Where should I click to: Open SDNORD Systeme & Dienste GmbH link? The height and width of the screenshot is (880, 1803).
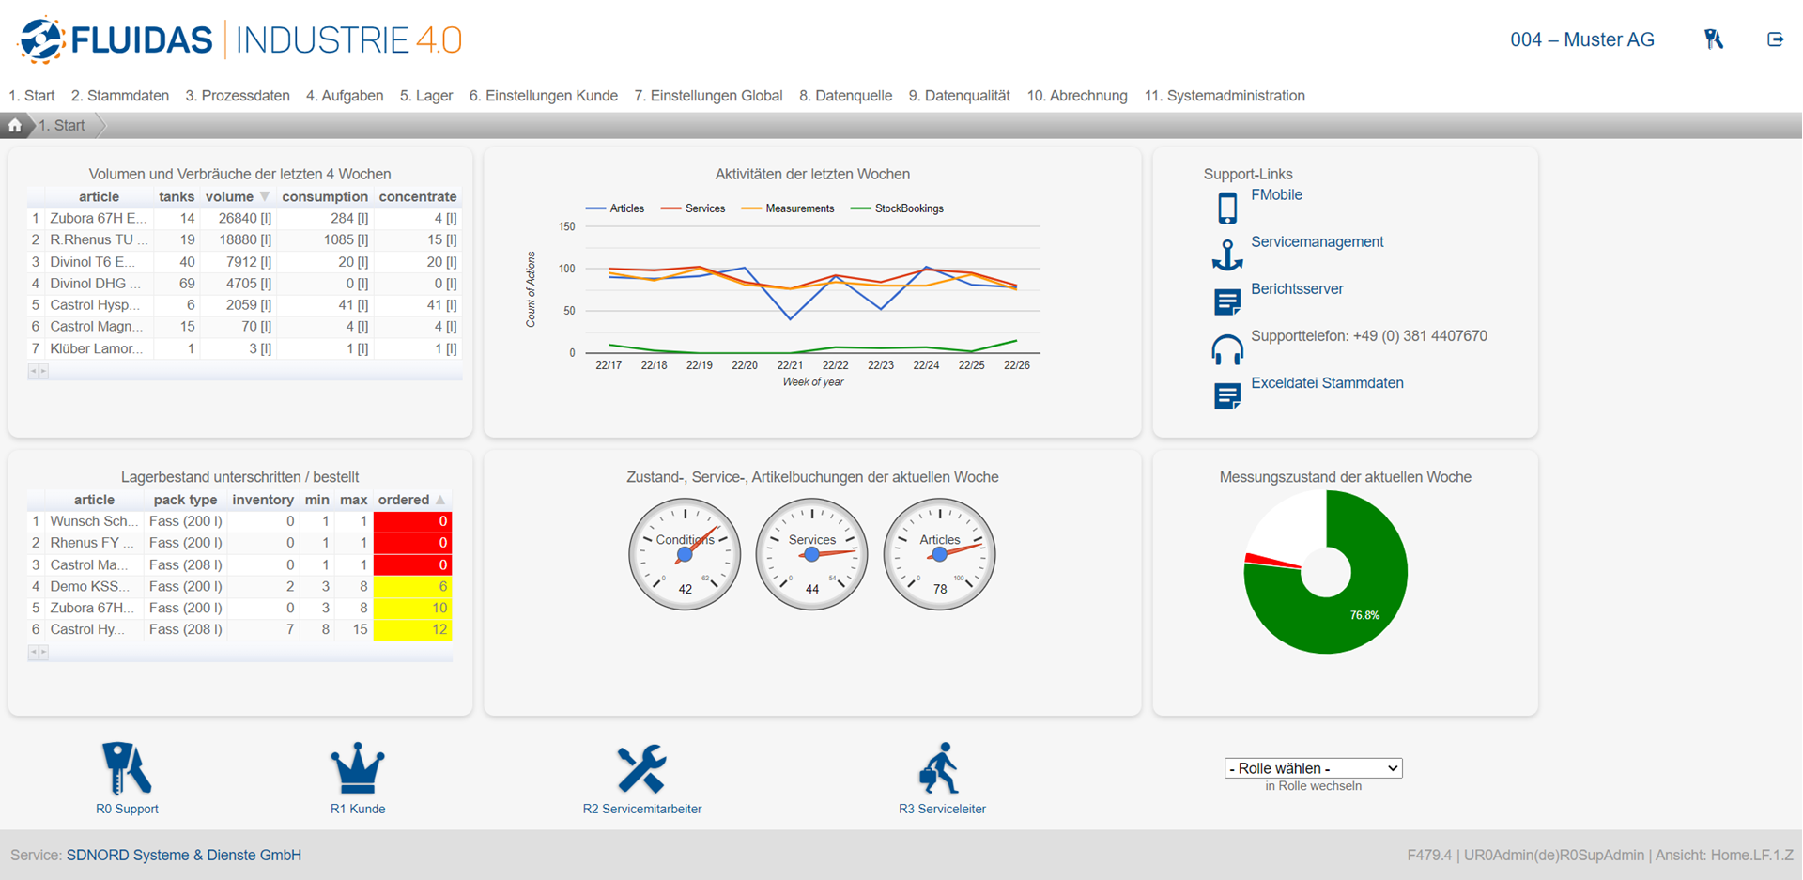(x=184, y=856)
